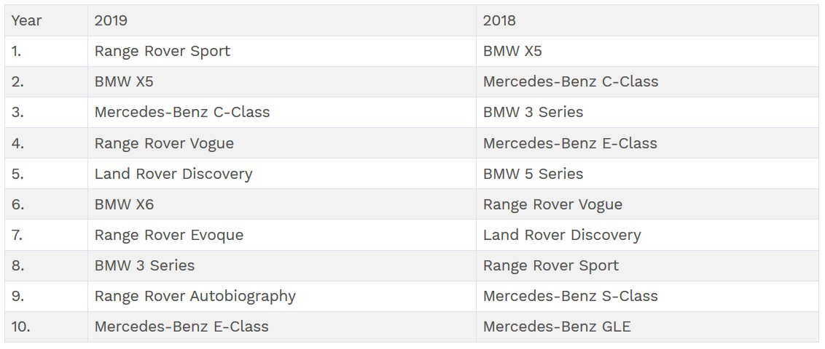
Task: Select the BMW 5 Series cell
Action: point(533,174)
